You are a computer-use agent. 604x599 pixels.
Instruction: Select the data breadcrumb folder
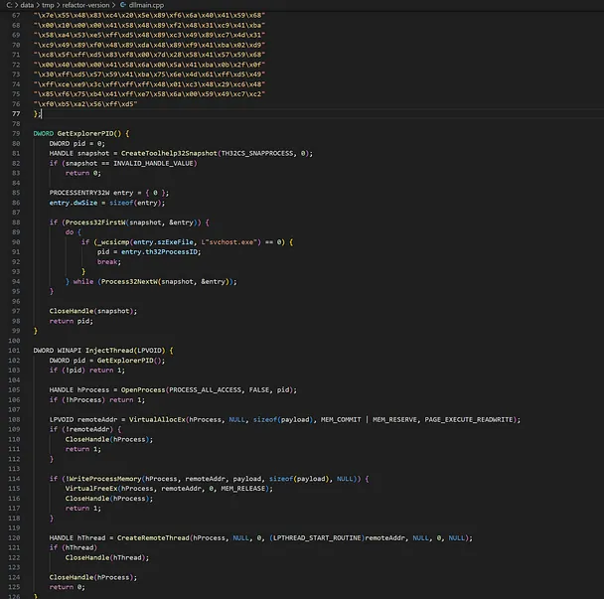pyautogui.click(x=27, y=5)
